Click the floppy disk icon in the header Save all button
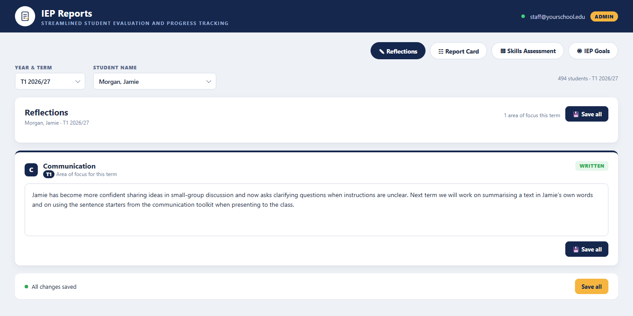This screenshot has width=633, height=316. click(x=576, y=114)
